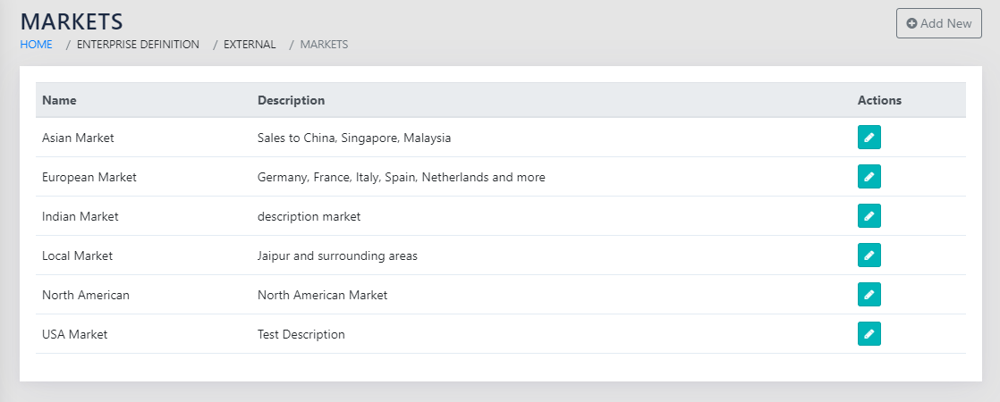Viewport: 1000px width, 402px height.
Task: Select the External breadcrumb item
Action: point(250,44)
